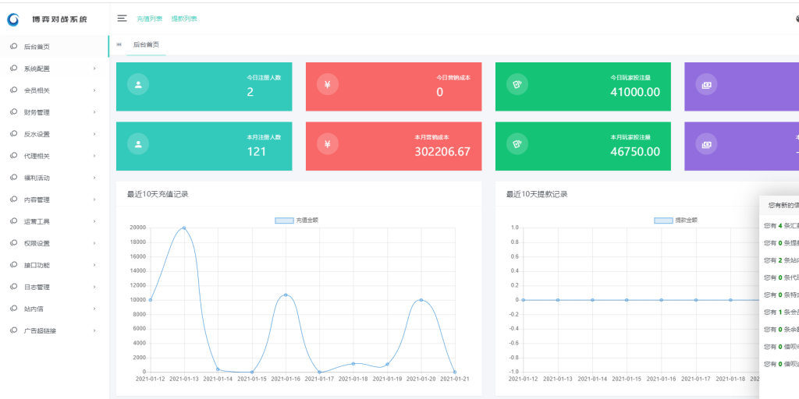Click the cash icon on the top purple card
The width and height of the screenshot is (799, 399).
(706, 84)
